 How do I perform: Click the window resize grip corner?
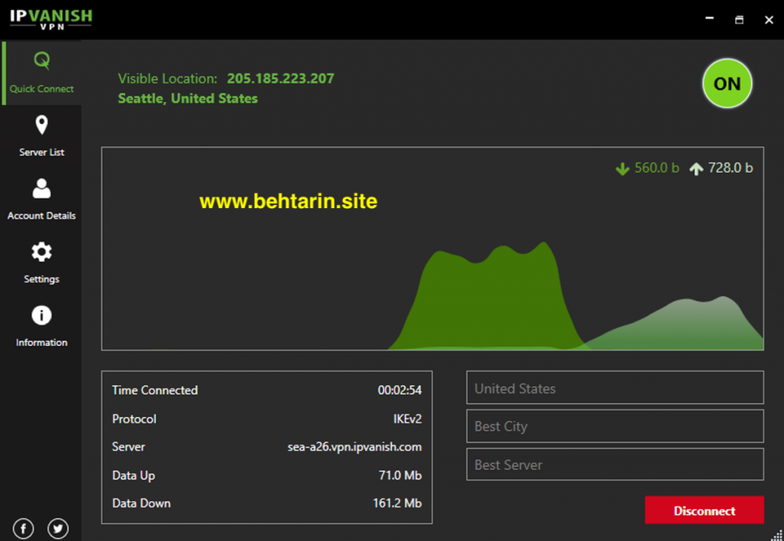click(x=778, y=535)
